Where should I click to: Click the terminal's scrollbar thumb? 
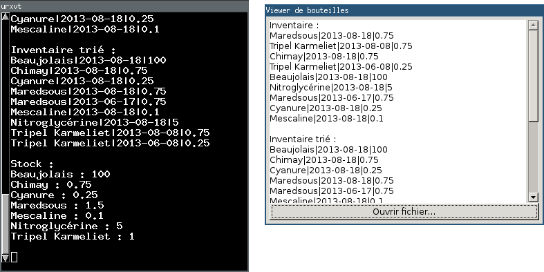point(5,224)
